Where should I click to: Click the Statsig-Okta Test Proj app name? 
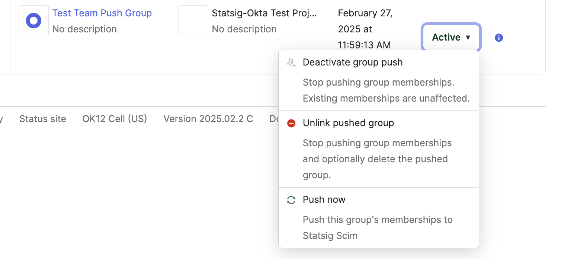(265, 13)
